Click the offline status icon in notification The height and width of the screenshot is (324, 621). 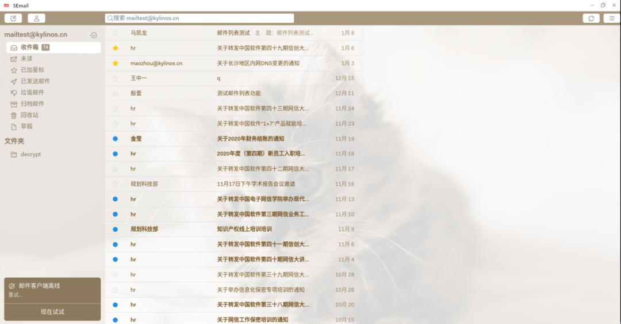pyautogui.click(x=12, y=286)
